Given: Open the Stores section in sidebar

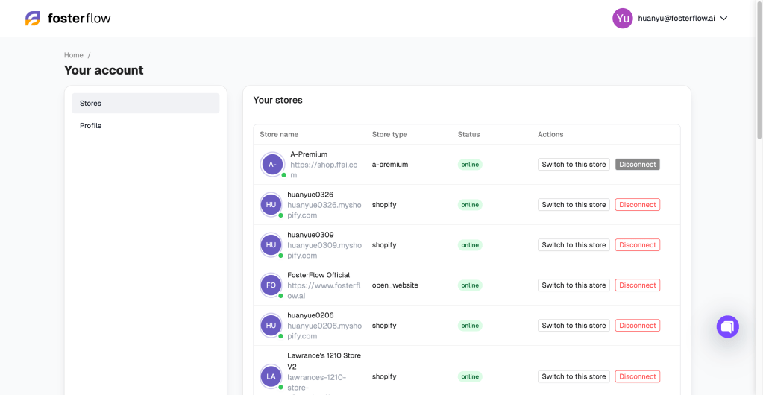Looking at the screenshot, I should [x=145, y=103].
